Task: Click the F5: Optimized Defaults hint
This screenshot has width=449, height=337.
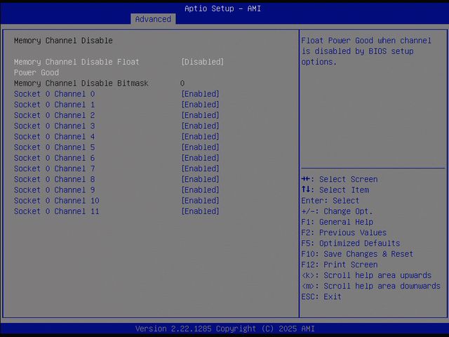Action: tap(351, 244)
